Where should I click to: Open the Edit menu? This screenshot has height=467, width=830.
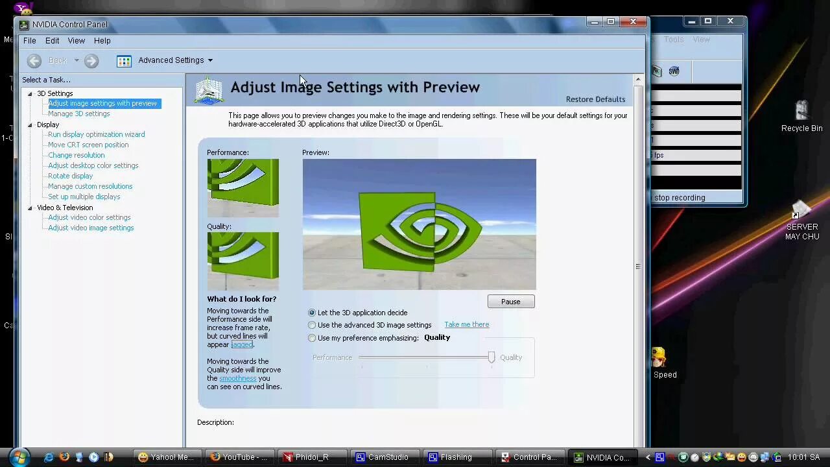click(x=53, y=40)
